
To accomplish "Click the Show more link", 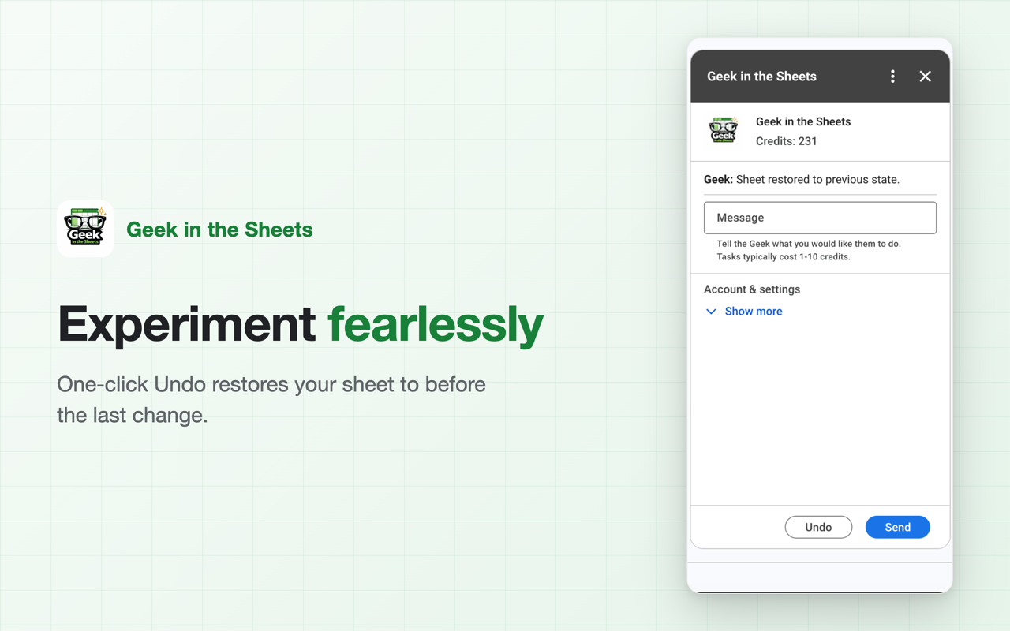I will [754, 312].
